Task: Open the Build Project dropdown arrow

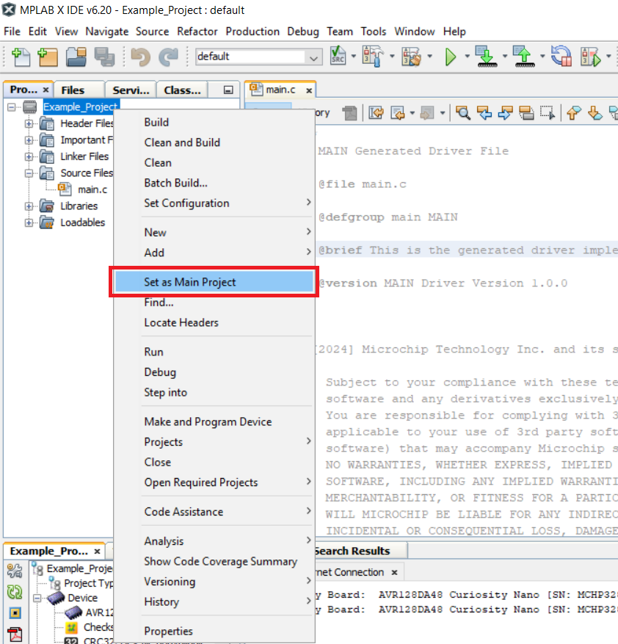Action: [392, 57]
